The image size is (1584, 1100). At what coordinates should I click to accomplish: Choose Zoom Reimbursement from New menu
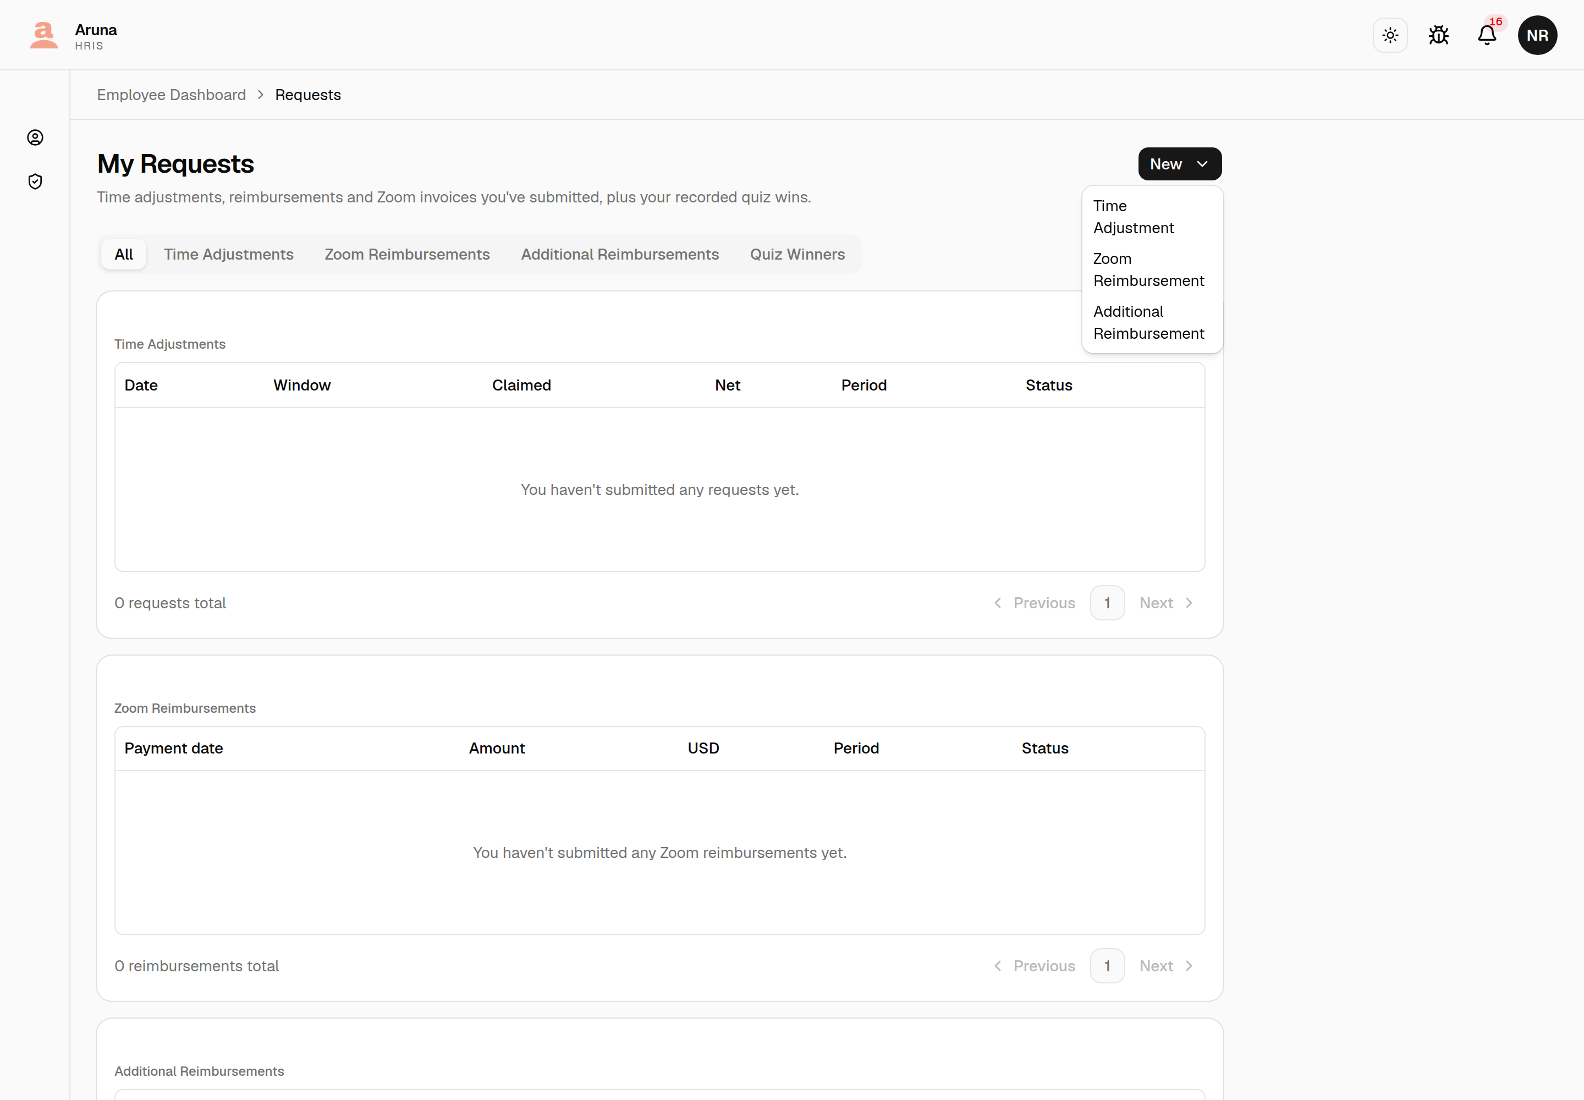click(1152, 269)
